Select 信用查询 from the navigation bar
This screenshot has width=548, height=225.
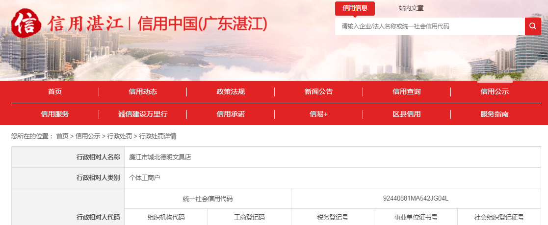pos(407,91)
